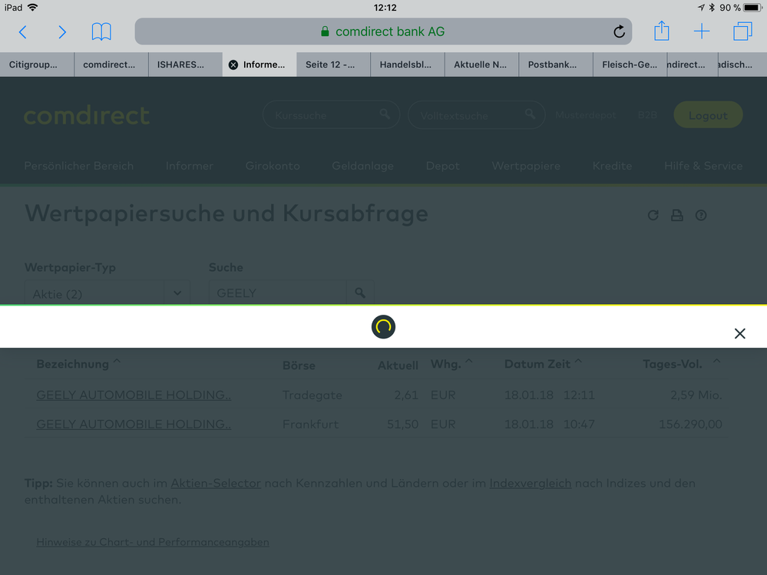Open the Depot menu
The image size is (767, 575).
tap(443, 166)
